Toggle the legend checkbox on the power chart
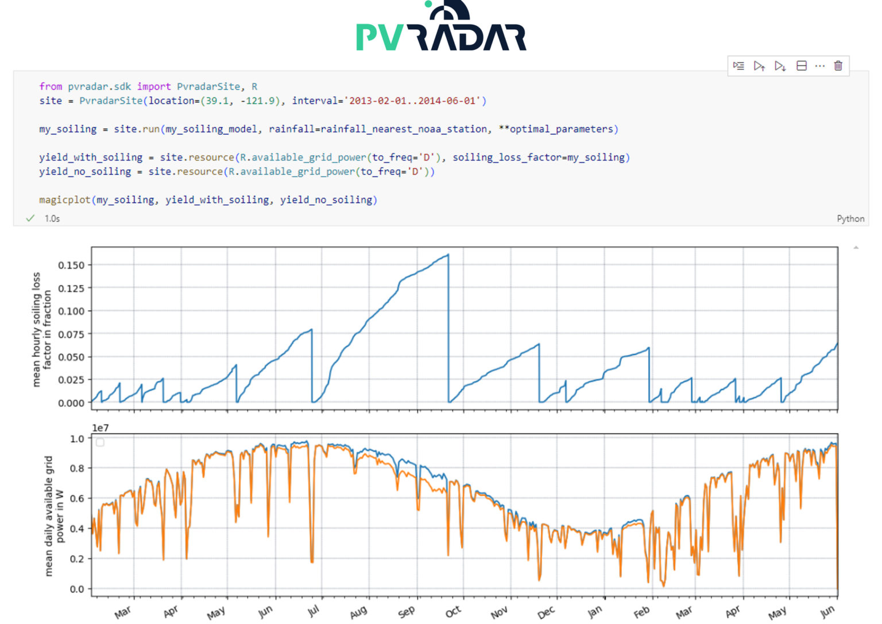 (100, 442)
